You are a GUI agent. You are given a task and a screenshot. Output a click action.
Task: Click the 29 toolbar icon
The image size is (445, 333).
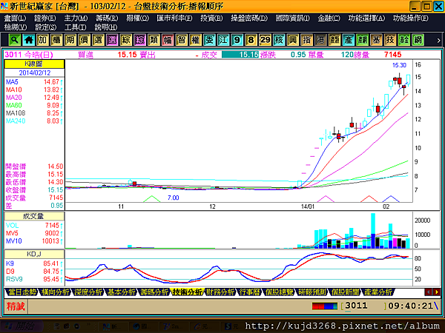(x=265, y=40)
